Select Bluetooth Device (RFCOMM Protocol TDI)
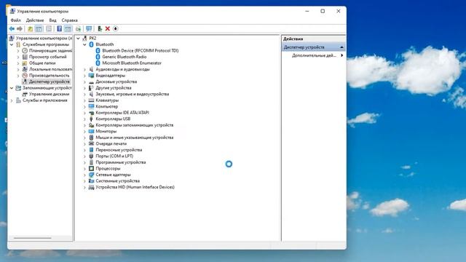 141,50
